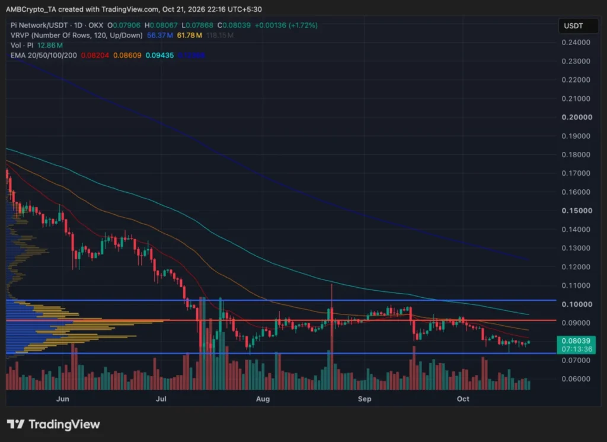The image size is (607, 442).
Task: Click the VRVP up volume 56.37 M
Action: tap(159, 35)
